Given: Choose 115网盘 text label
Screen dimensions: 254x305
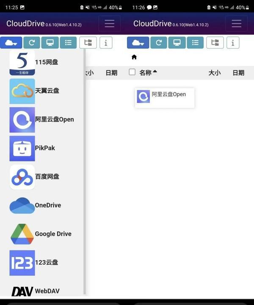Looking at the screenshot, I should coord(47,62).
